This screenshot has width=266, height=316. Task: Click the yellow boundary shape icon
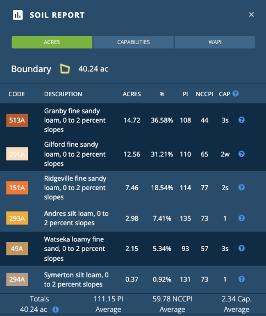click(x=65, y=68)
